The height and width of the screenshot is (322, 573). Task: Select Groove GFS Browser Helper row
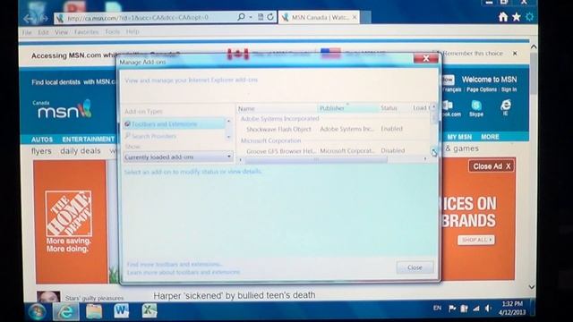pos(334,151)
